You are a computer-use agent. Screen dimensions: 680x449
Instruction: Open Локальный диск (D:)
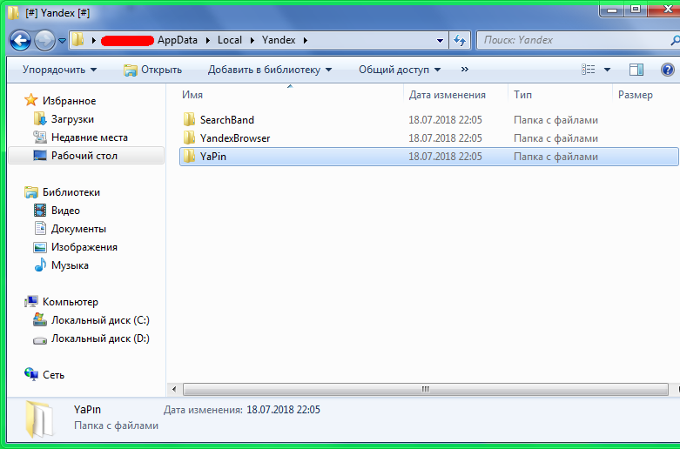pyautogui.click(x=100, y=338)
